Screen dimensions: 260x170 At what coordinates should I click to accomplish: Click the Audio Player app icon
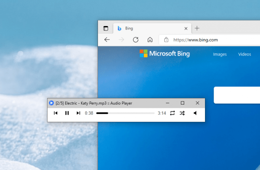pyautogui.click(x=52, y=103)
